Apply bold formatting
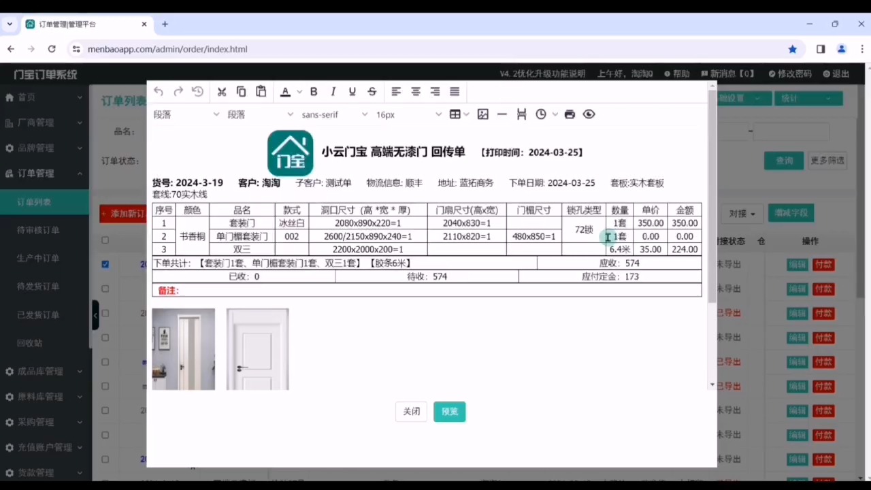The height and width of the screenshot is (490, 871). pyautogui.click(x=314, y=92)
